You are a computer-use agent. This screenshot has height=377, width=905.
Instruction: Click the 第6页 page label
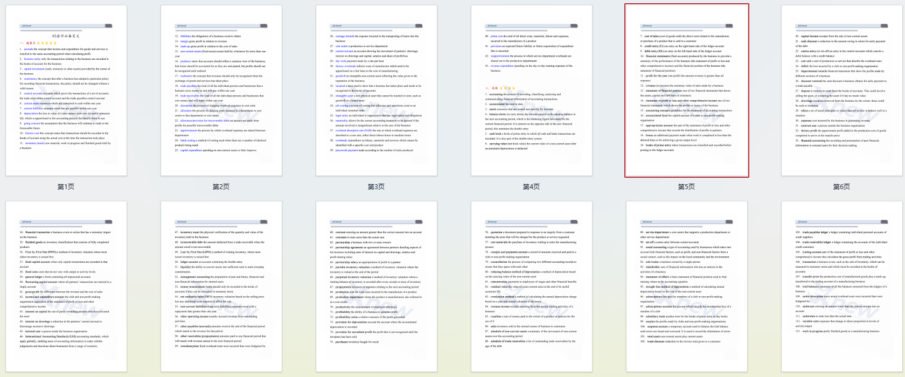pyautogui.click(x=842, y=187)
